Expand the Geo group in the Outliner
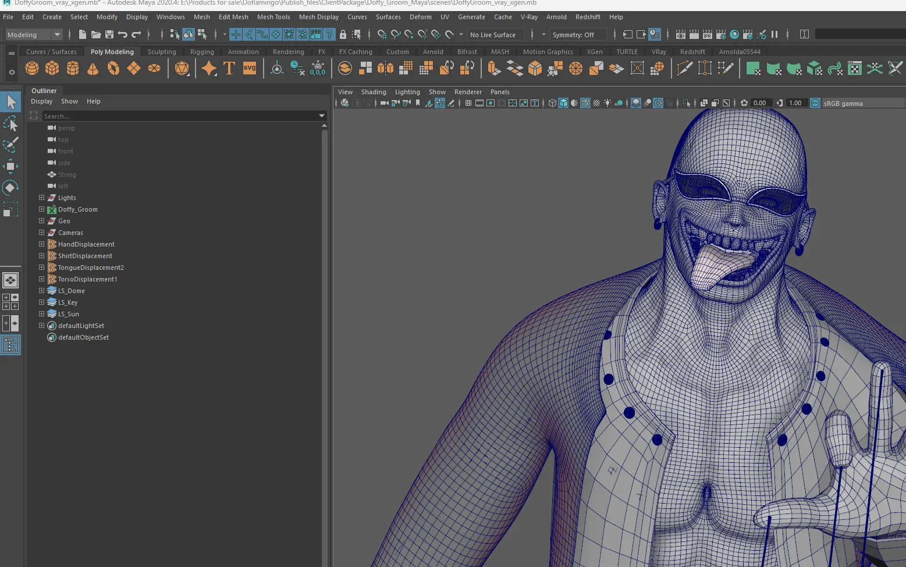This screenshot has height=567, width=906. [41, 221]
